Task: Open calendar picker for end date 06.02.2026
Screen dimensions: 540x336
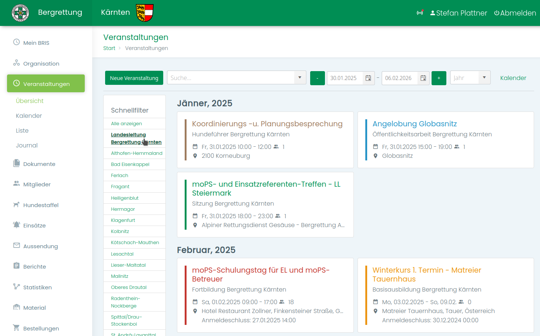Action: 423,78
